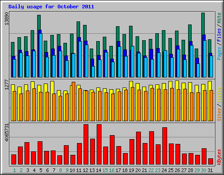Click day 22 on the x-axis
This screenshot has width=224, height=175.
[151, 170]
